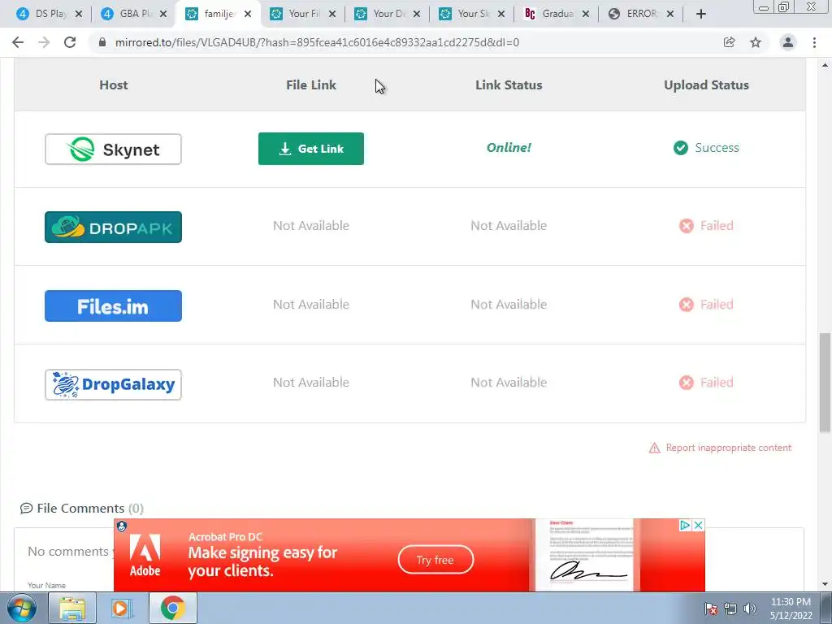Click the Upload Status column header
Screen dimensions: 832x624
click(706, 84)
